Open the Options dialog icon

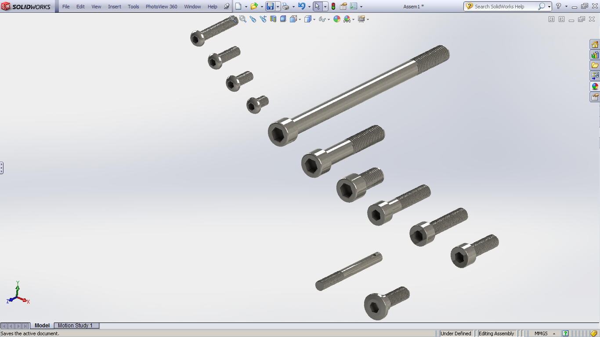point(354,6)
